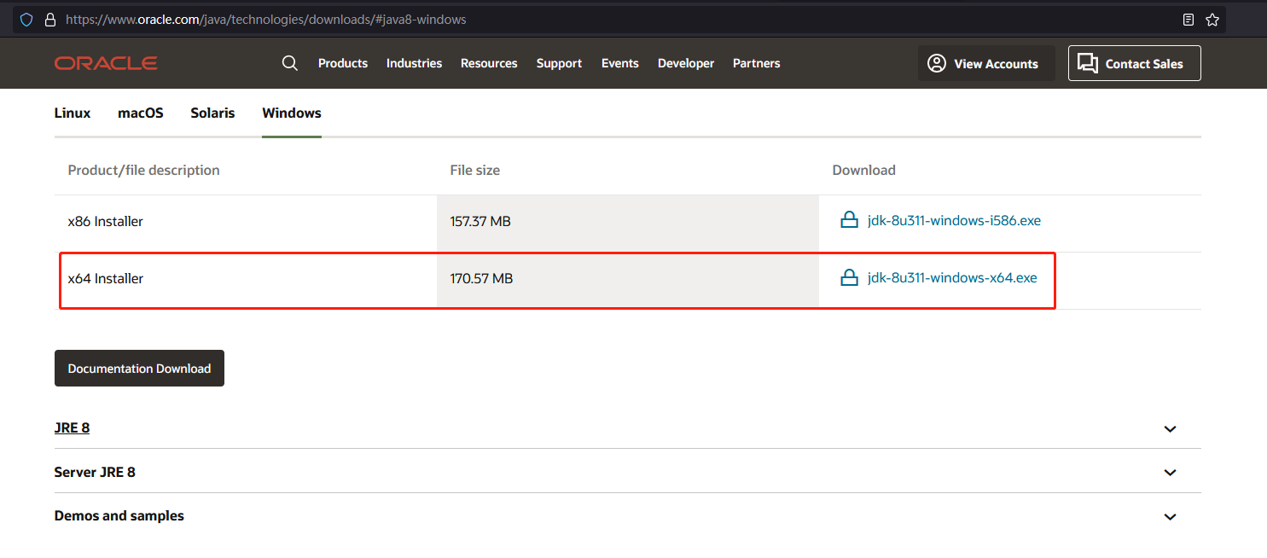Download jdk-8u311-windows-x64.exe link
This screenshot has width=1267, height=558.
tap(952, 277)
